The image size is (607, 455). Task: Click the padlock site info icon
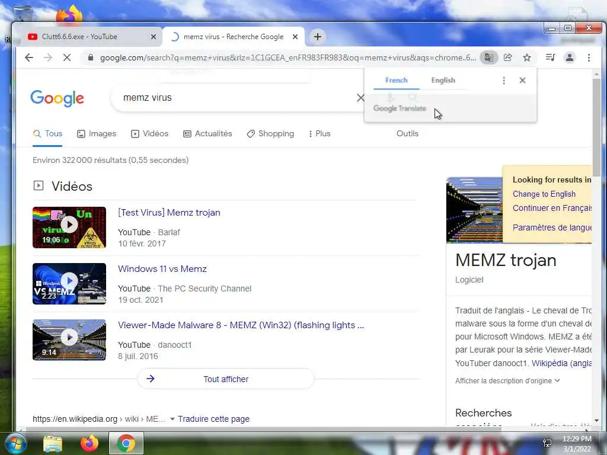coord(91,57)
